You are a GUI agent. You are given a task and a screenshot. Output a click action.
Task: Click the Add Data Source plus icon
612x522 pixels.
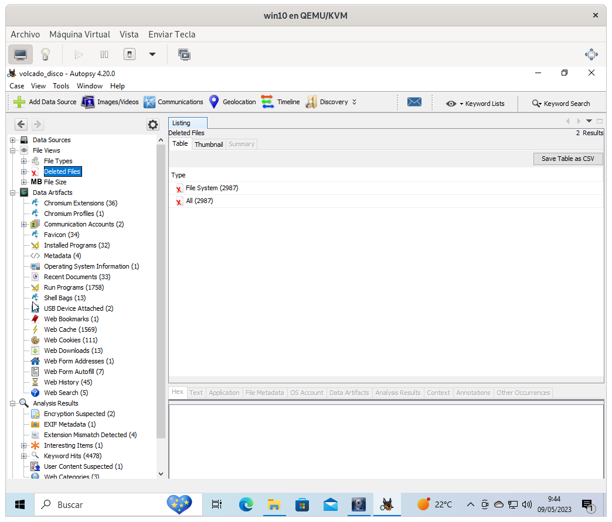click(19, 102)
